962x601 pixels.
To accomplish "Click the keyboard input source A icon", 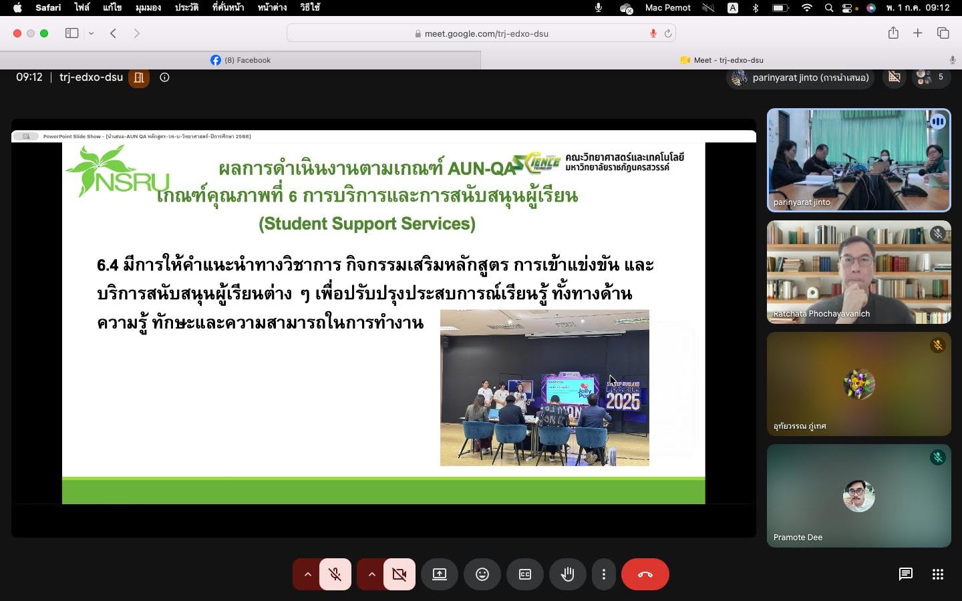I will pyautogui.click(x=733, y=7).
